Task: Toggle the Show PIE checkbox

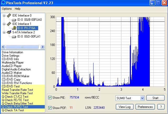Action: click(50, 97)
